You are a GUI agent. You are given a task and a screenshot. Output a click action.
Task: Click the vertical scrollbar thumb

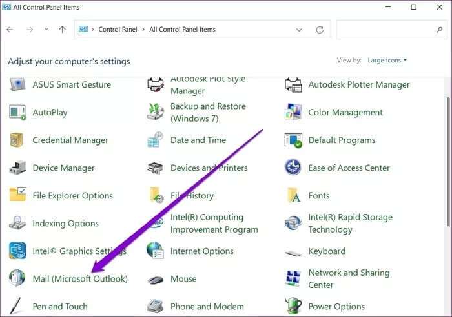coord(448,162)
